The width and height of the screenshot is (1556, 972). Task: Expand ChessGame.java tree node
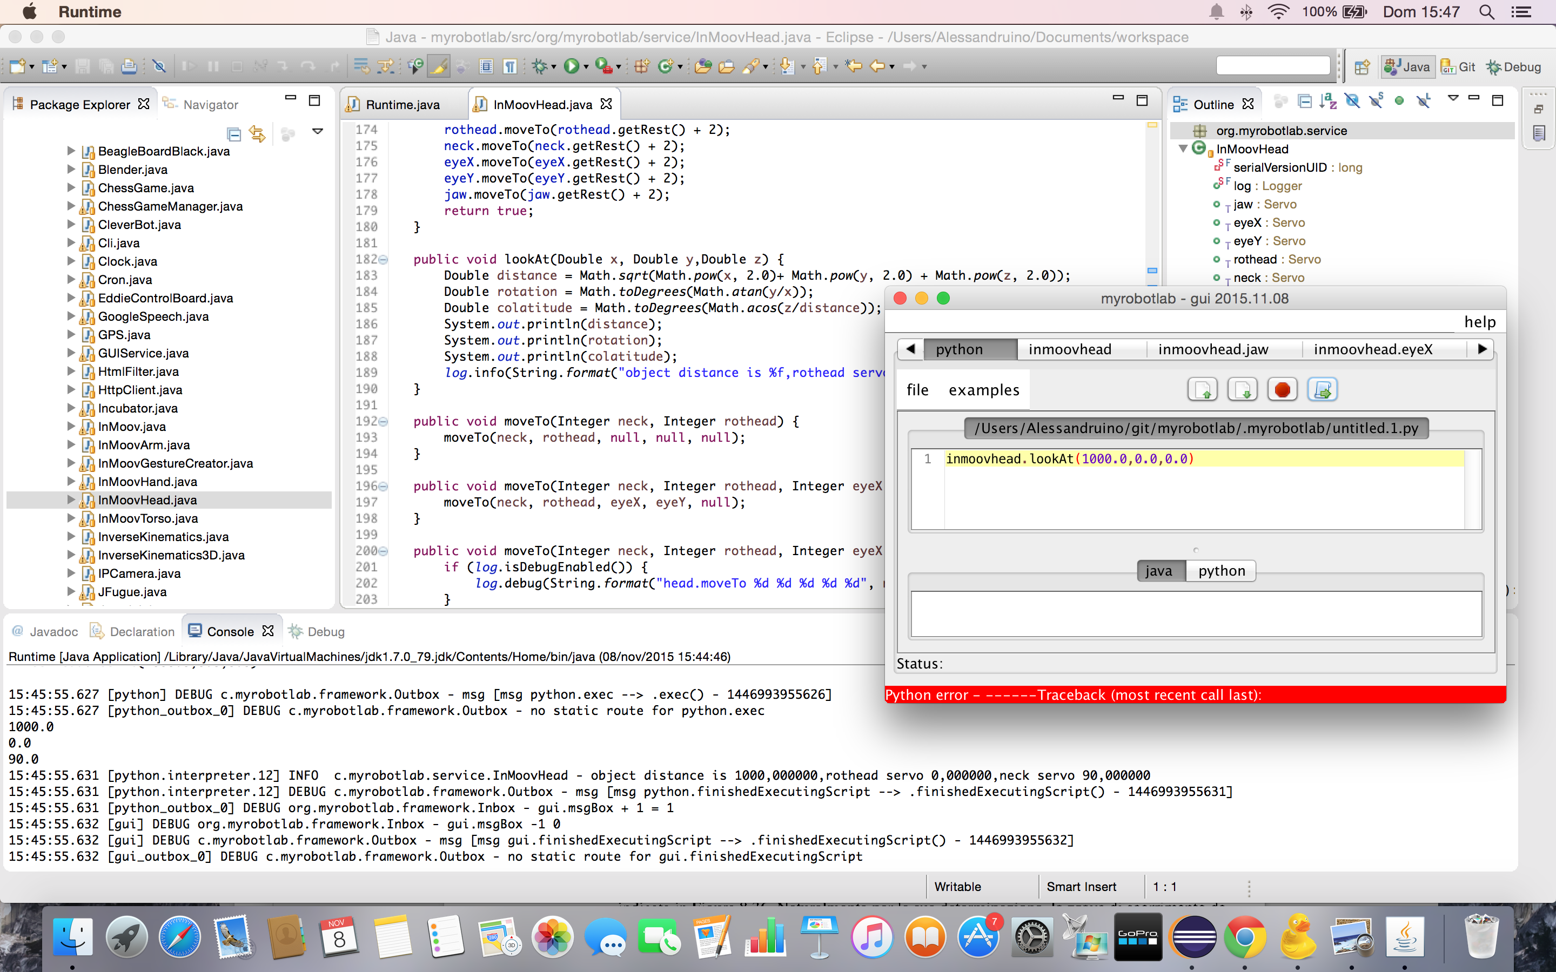[71, 187]
